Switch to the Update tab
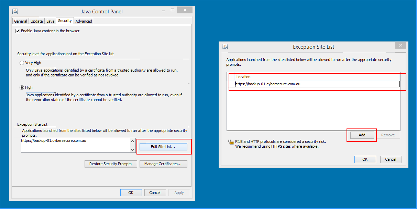The image size is (417, 209). tap(37, 21)
